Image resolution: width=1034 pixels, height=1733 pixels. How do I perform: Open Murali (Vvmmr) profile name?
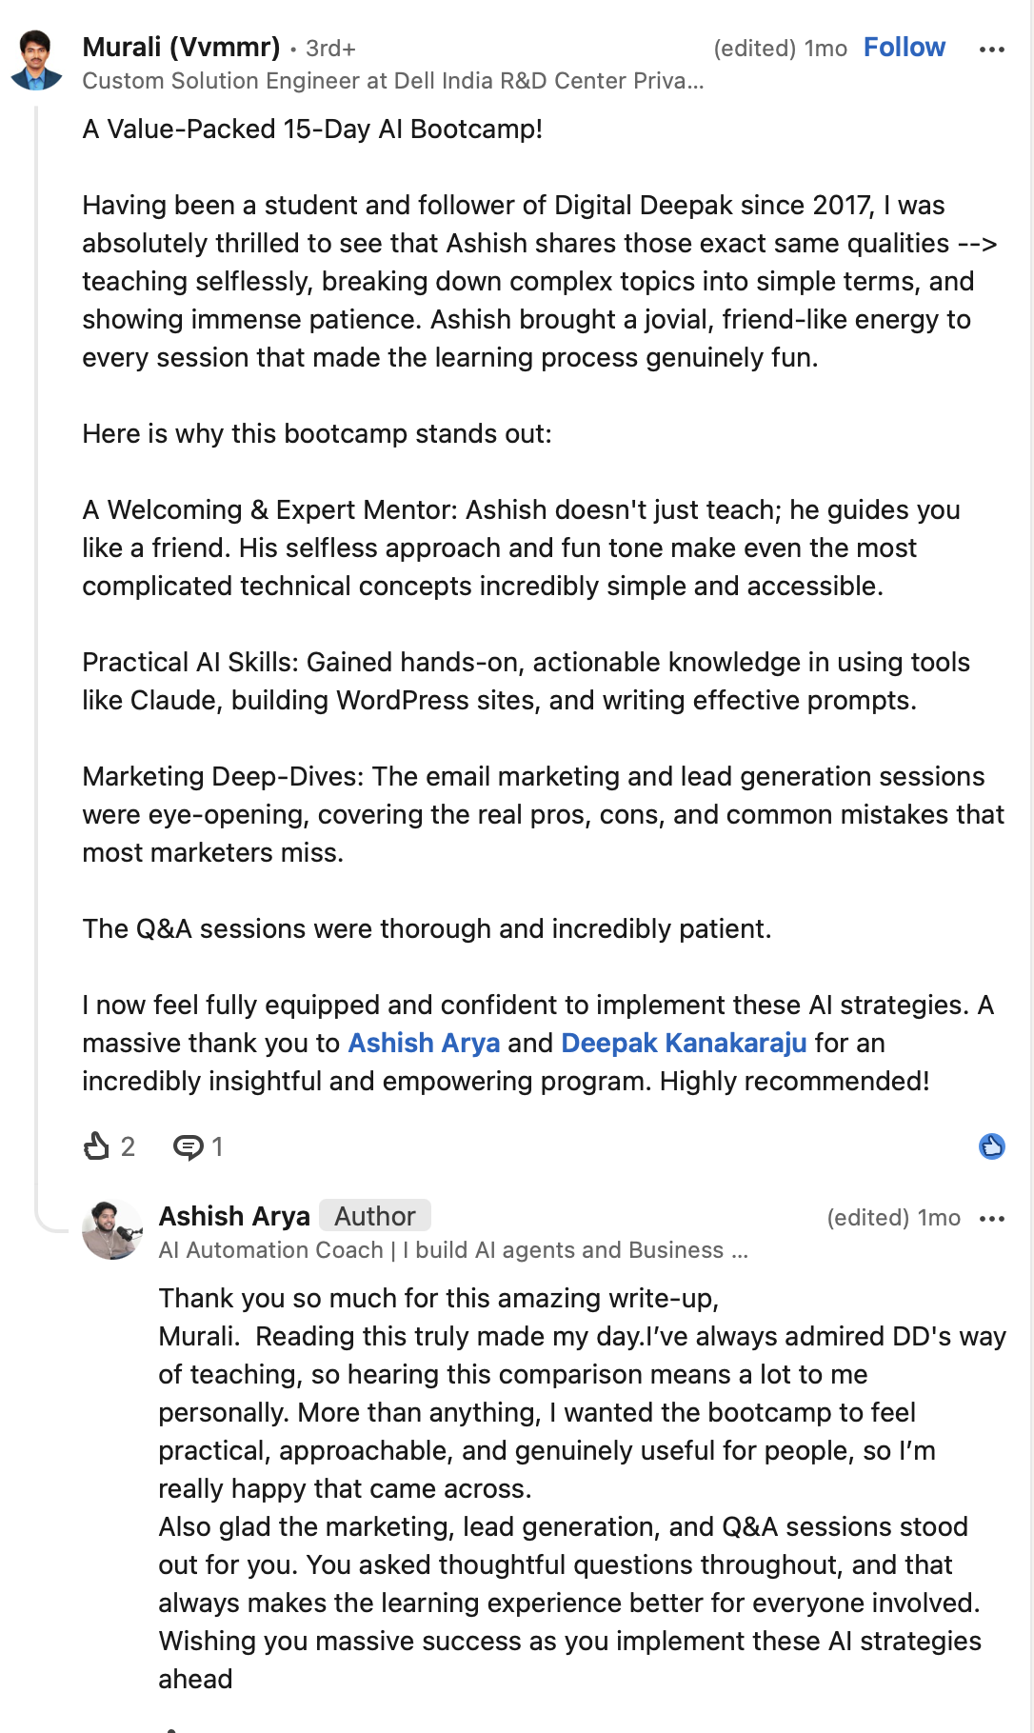tap(181, 47)
